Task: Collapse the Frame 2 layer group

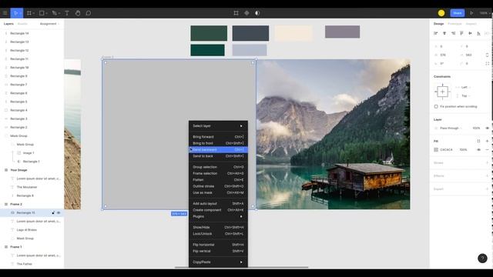Action: point(6,204)
